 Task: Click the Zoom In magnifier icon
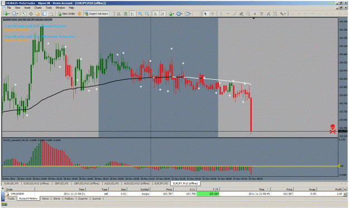click(x=140, y=14)
